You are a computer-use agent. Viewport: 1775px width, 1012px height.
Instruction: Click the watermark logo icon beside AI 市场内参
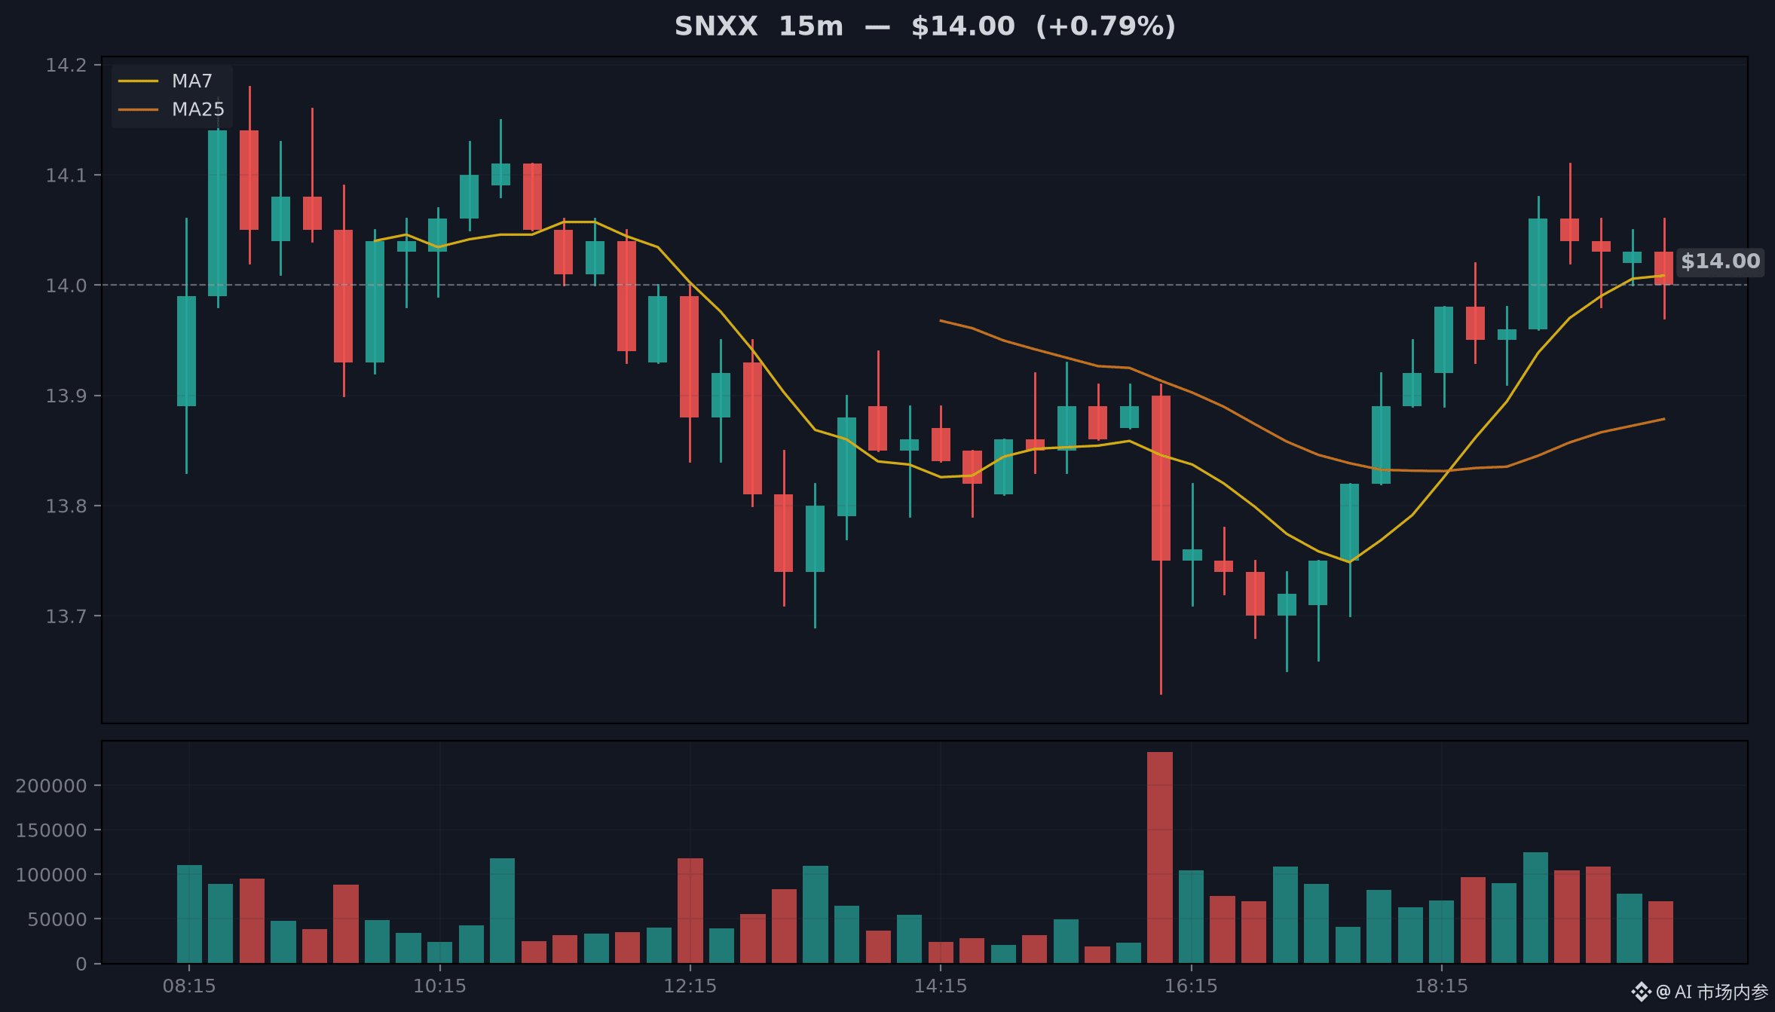click(x=1642, y=992)
